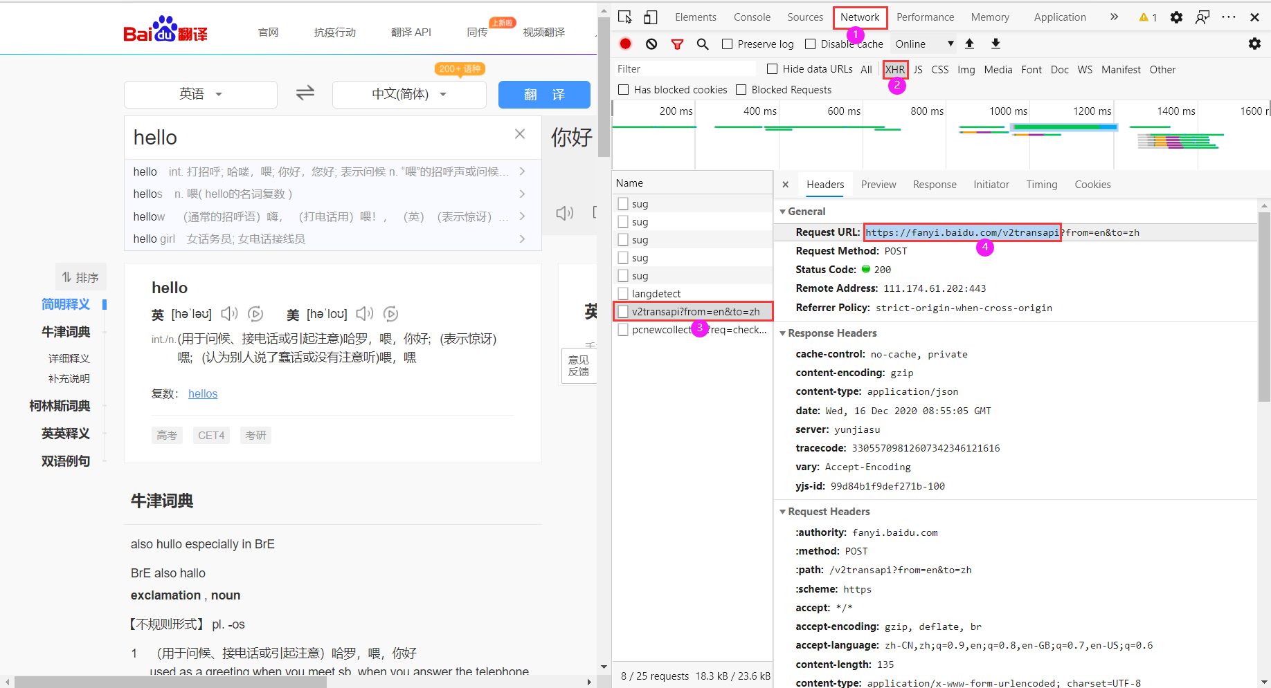Tick checkbox beside first sug request

[623, 204]
